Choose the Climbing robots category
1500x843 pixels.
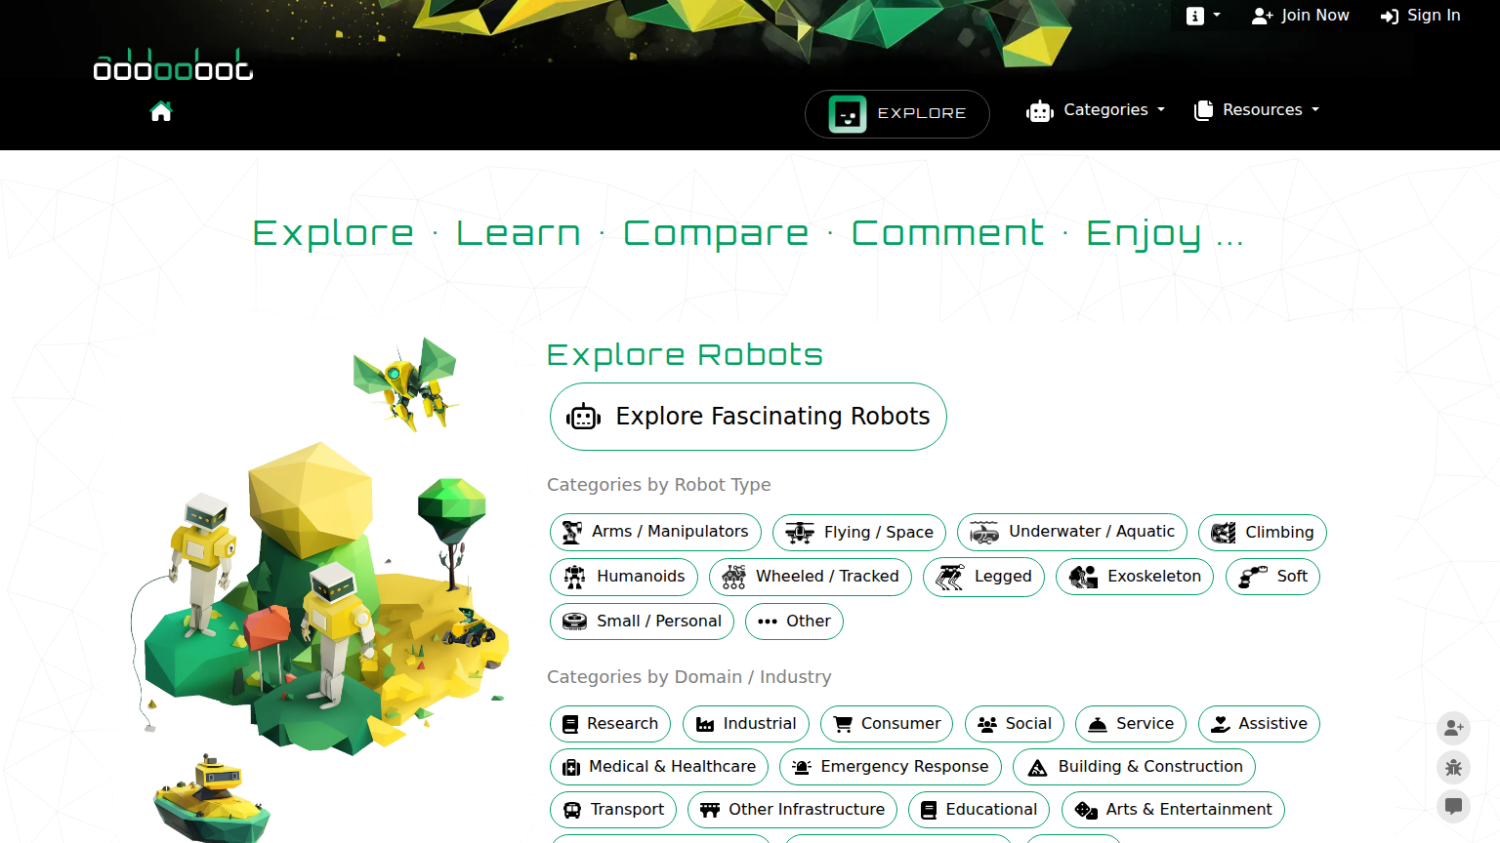pyautogui.click(x=1263, y=532)
